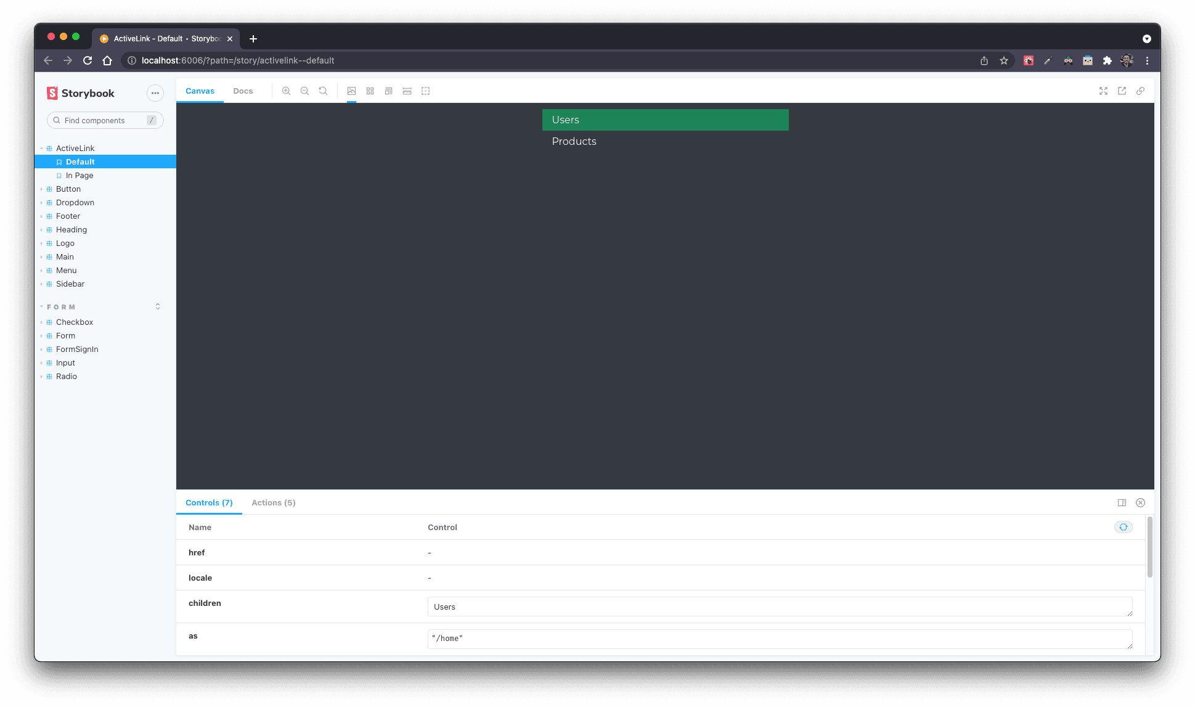Reset the canvas zoom level
The height and width of the screenshot is (707, 1195).
pyautogui.click(x=323, y=91)
